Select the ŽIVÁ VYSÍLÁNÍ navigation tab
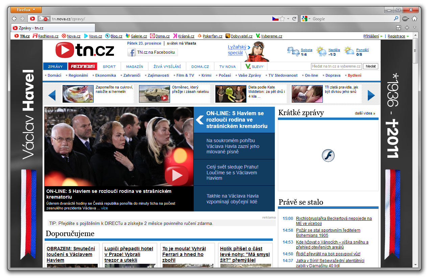 (167, 67)
